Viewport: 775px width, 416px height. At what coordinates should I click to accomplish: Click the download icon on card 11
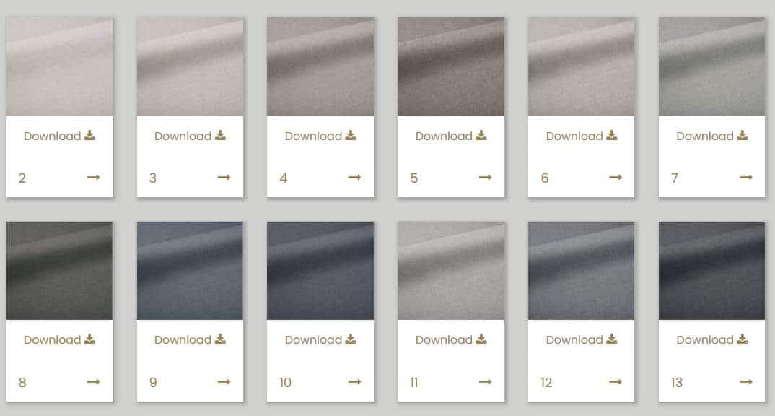481,339
